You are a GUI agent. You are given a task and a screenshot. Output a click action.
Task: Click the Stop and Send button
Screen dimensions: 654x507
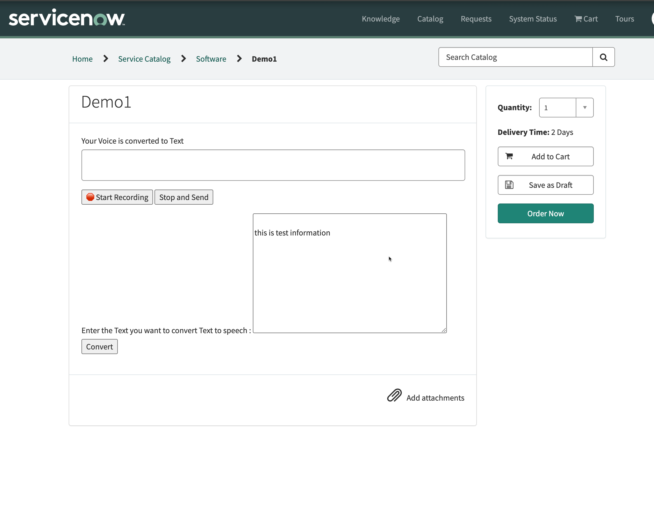tap(184, 197)
